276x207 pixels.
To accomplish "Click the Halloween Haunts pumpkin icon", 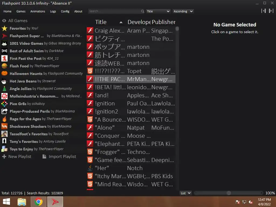I will pyautogui.click(x=4, y=73).
